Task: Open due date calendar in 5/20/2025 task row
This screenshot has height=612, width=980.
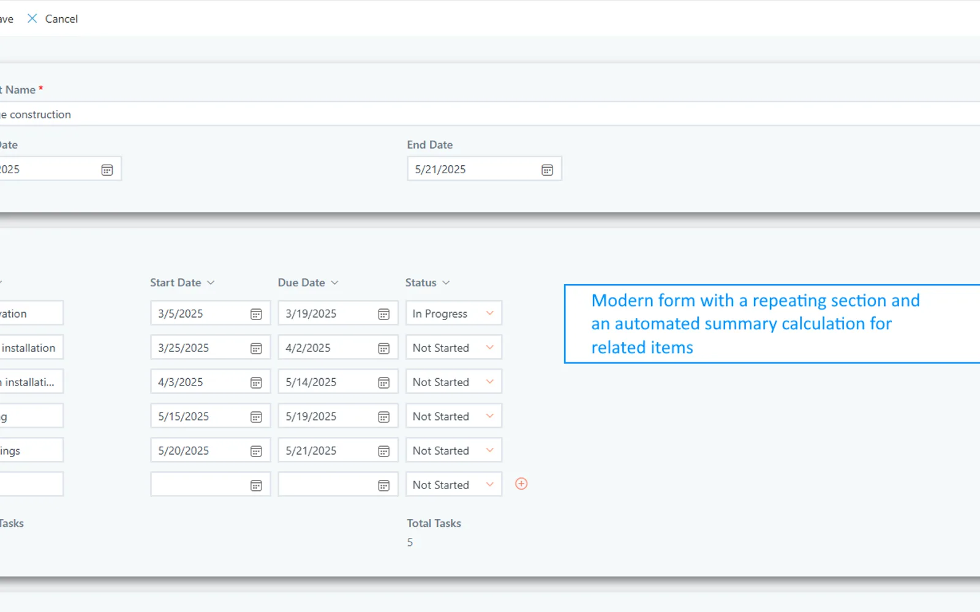Action: coord(383,451)
